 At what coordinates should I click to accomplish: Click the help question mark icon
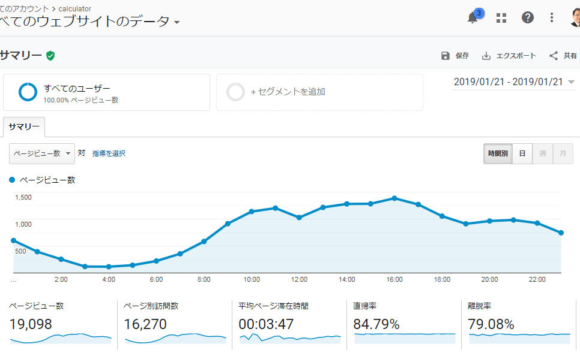[x=527, y=17]
